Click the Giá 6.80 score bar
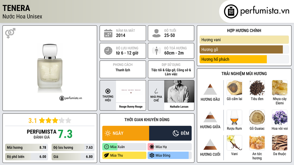 73,157
